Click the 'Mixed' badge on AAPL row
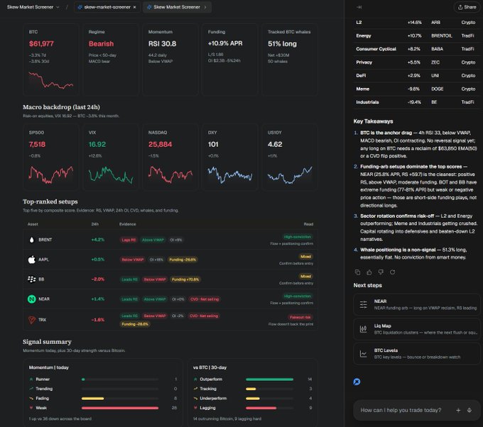Viewport: 483px width, 427px height. 305,257
